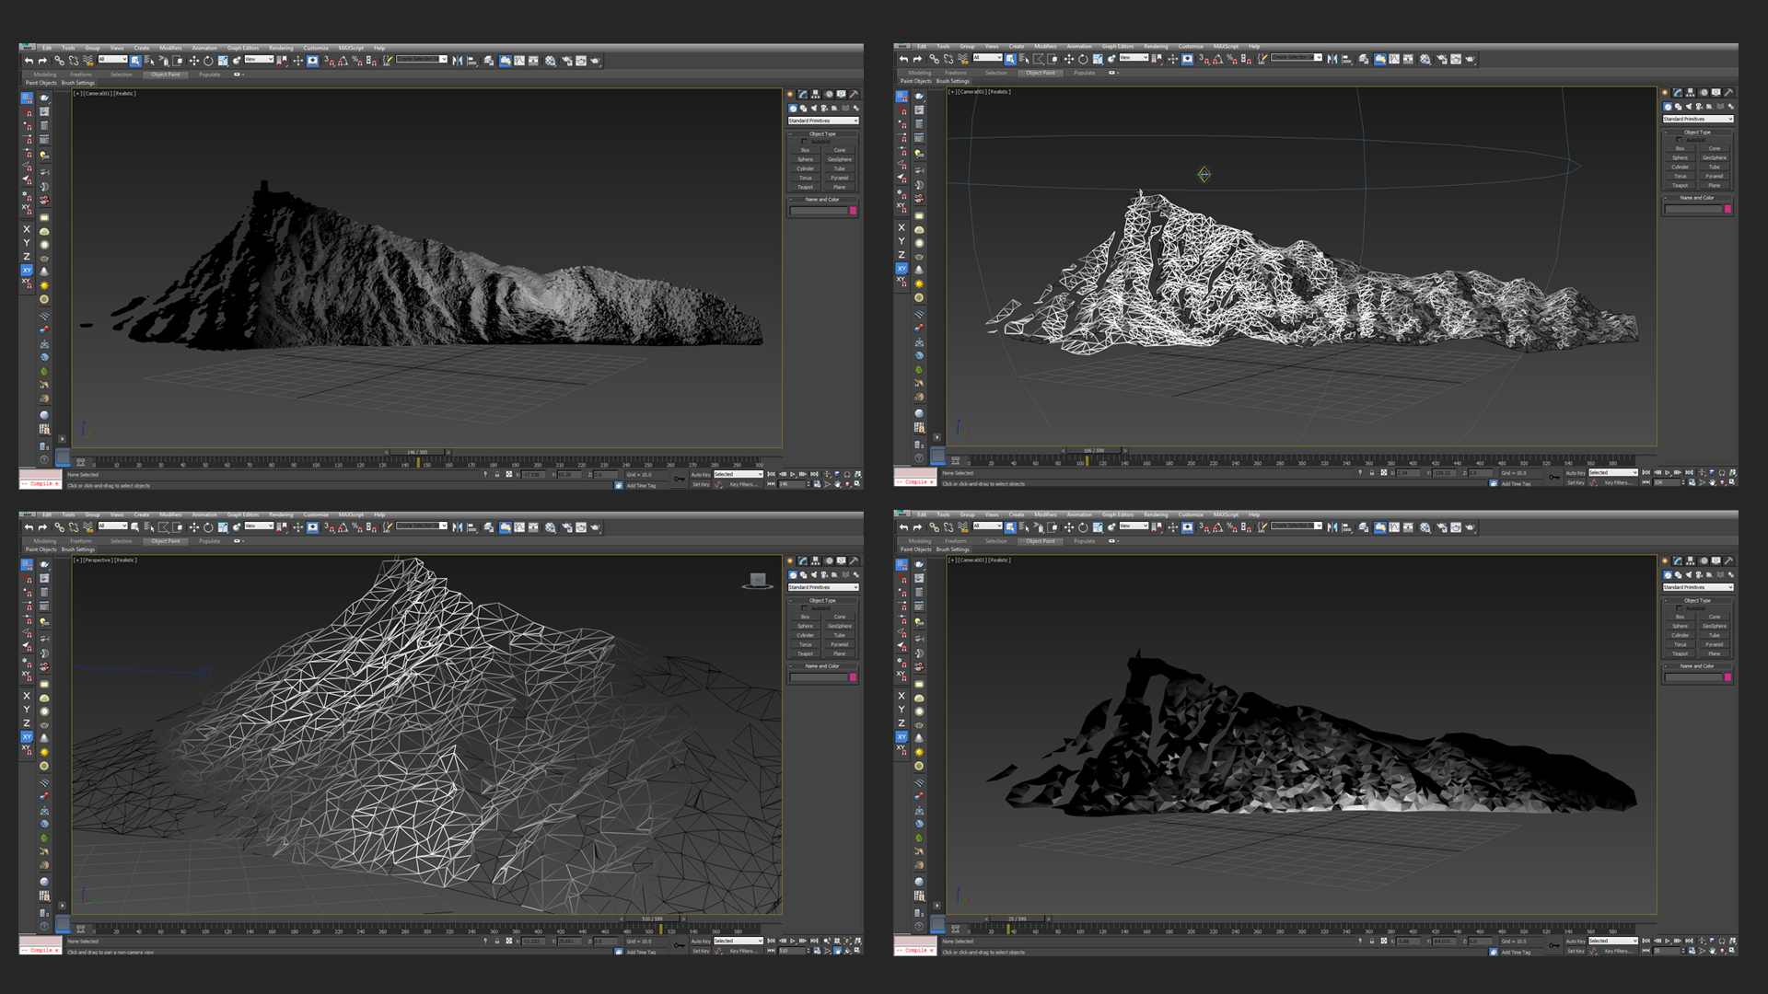Open the selection filter 'All' dropdown top-left
Screen dimensions: 1768x994
[x=113, y=60]
